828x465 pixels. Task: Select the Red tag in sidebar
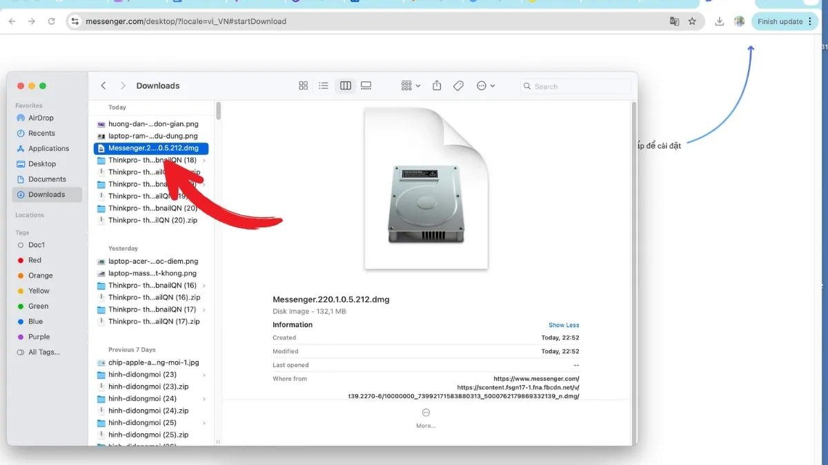34,260
